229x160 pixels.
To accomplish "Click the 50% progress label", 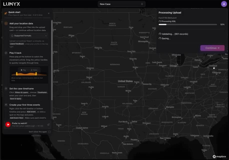I will point(222,24).
